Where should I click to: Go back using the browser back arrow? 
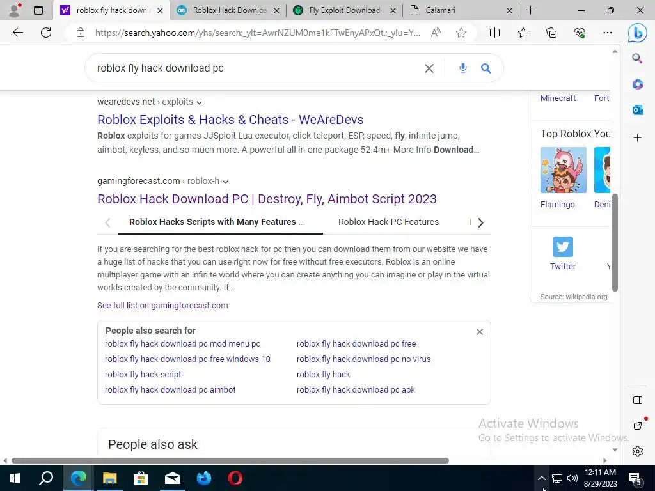coord(17,33)
